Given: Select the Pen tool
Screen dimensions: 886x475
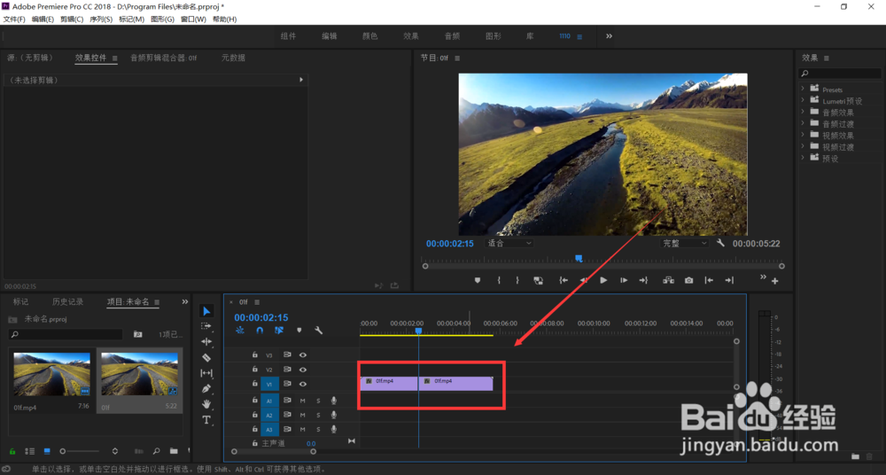Looking at the screenshot, I should point(206,388).
